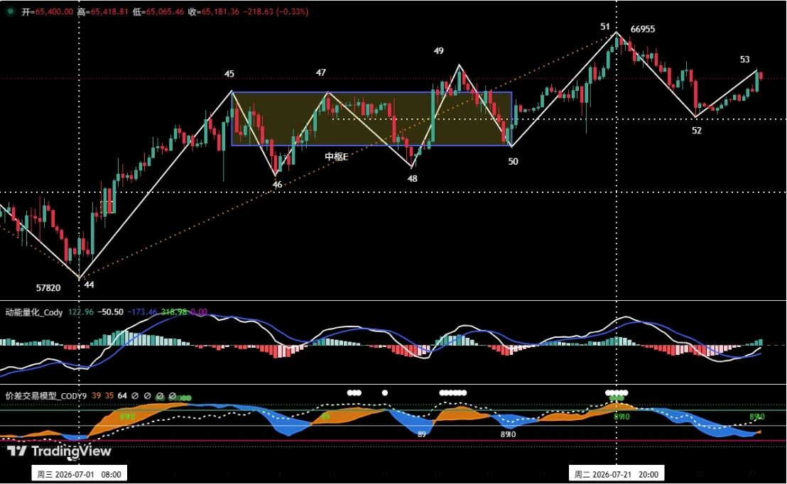Click the green dot cluster under the 20:00 white dots

617,398
